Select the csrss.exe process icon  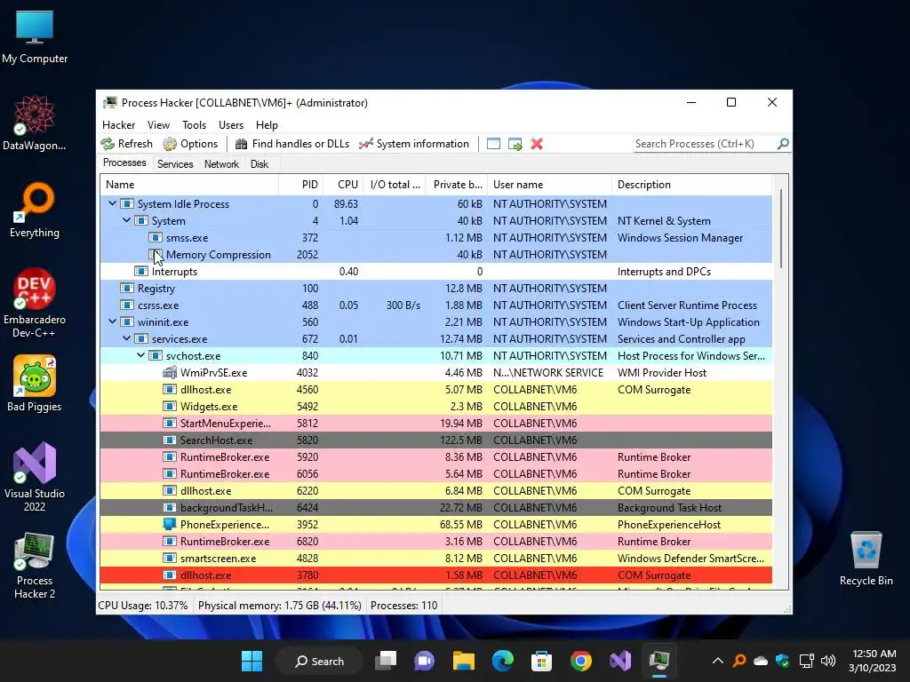(x=126, y=305)
